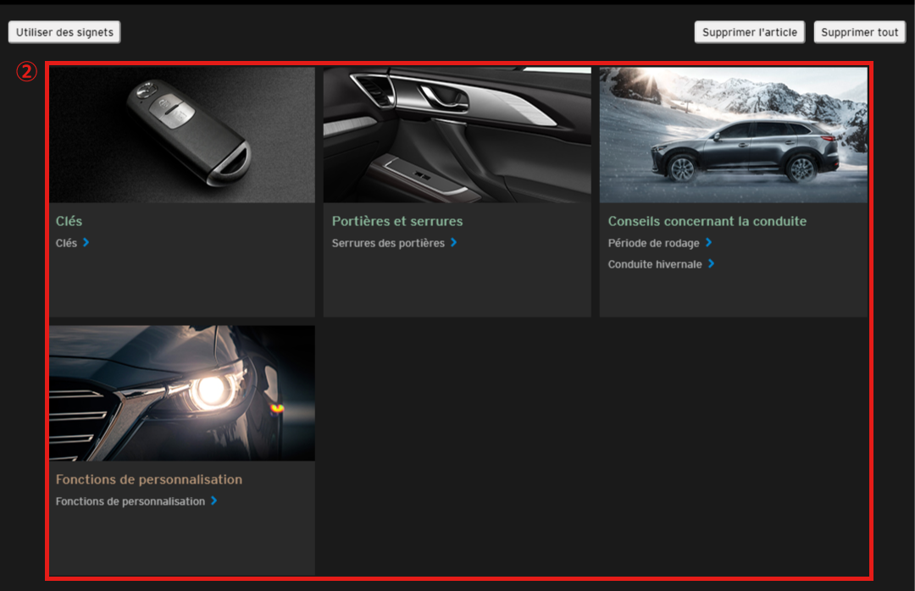Click the blue arrow beside Conduite hivernale
The image size is (915, 591).
pos(712,264)
